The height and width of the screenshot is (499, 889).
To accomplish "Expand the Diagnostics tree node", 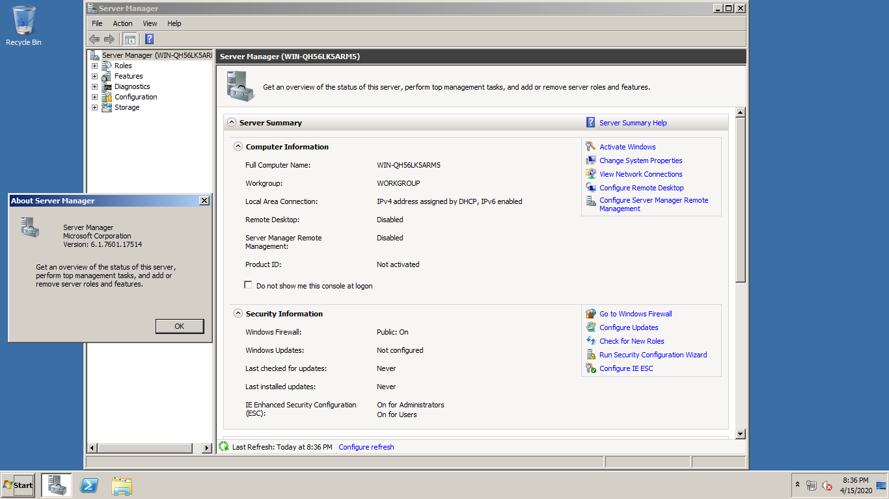I will pos(94,86).
